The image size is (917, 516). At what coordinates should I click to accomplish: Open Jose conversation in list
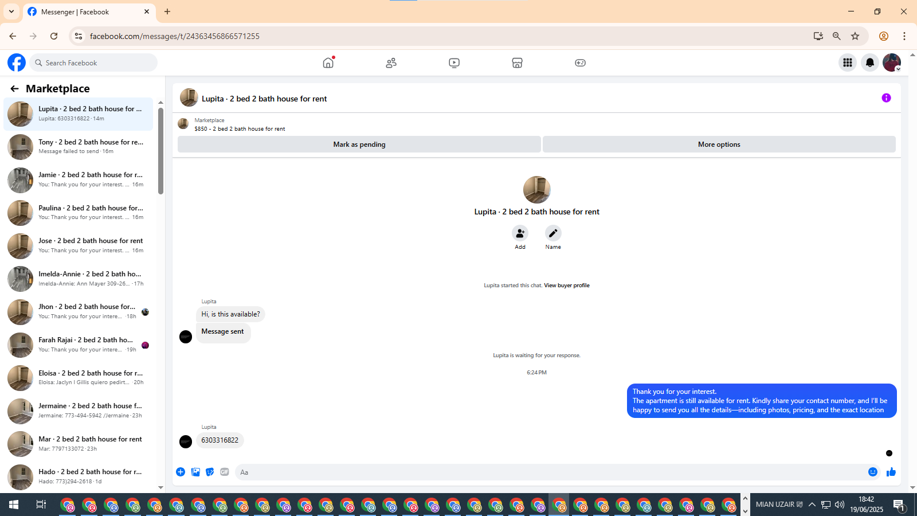click(x=79, y=246)
